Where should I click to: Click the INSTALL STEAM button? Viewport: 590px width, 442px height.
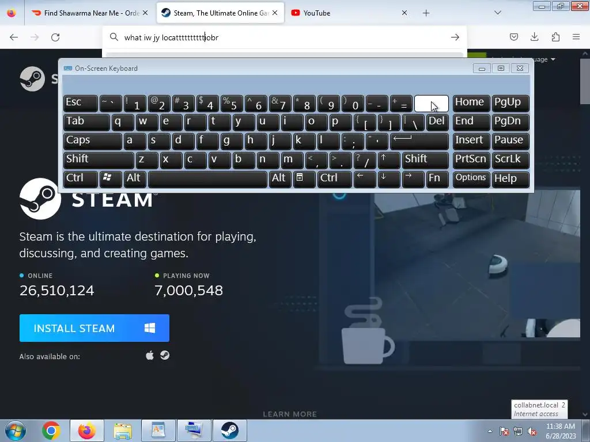[94, 328]
